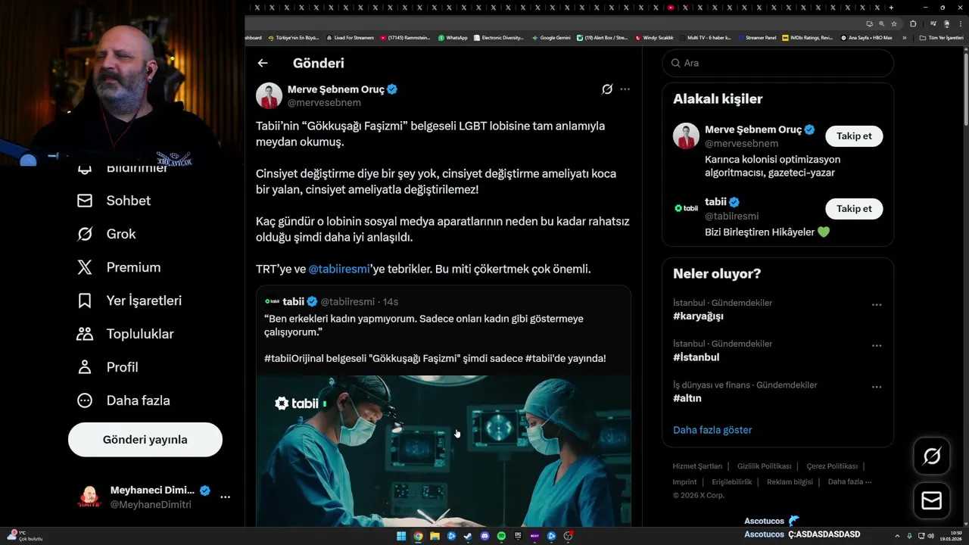The height and width of the screenshot is (545, 969).
Task: Open Sohbet messages in the sidebar
Action: (x=114, y=201)
